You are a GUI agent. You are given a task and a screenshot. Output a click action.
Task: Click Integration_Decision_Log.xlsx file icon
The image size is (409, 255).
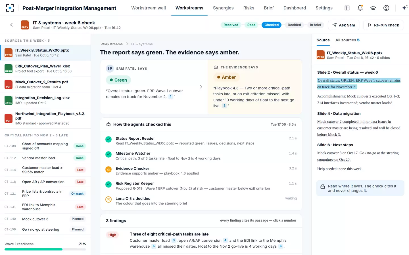(x=9, y=100)
